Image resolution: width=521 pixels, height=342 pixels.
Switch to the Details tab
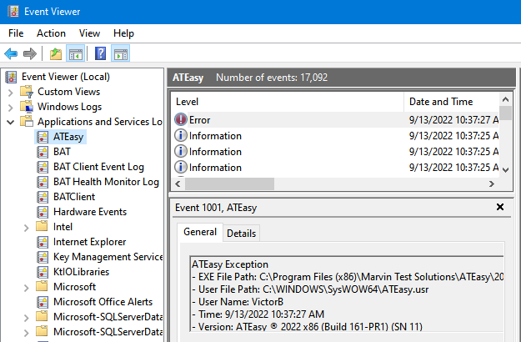click(241, 234)
